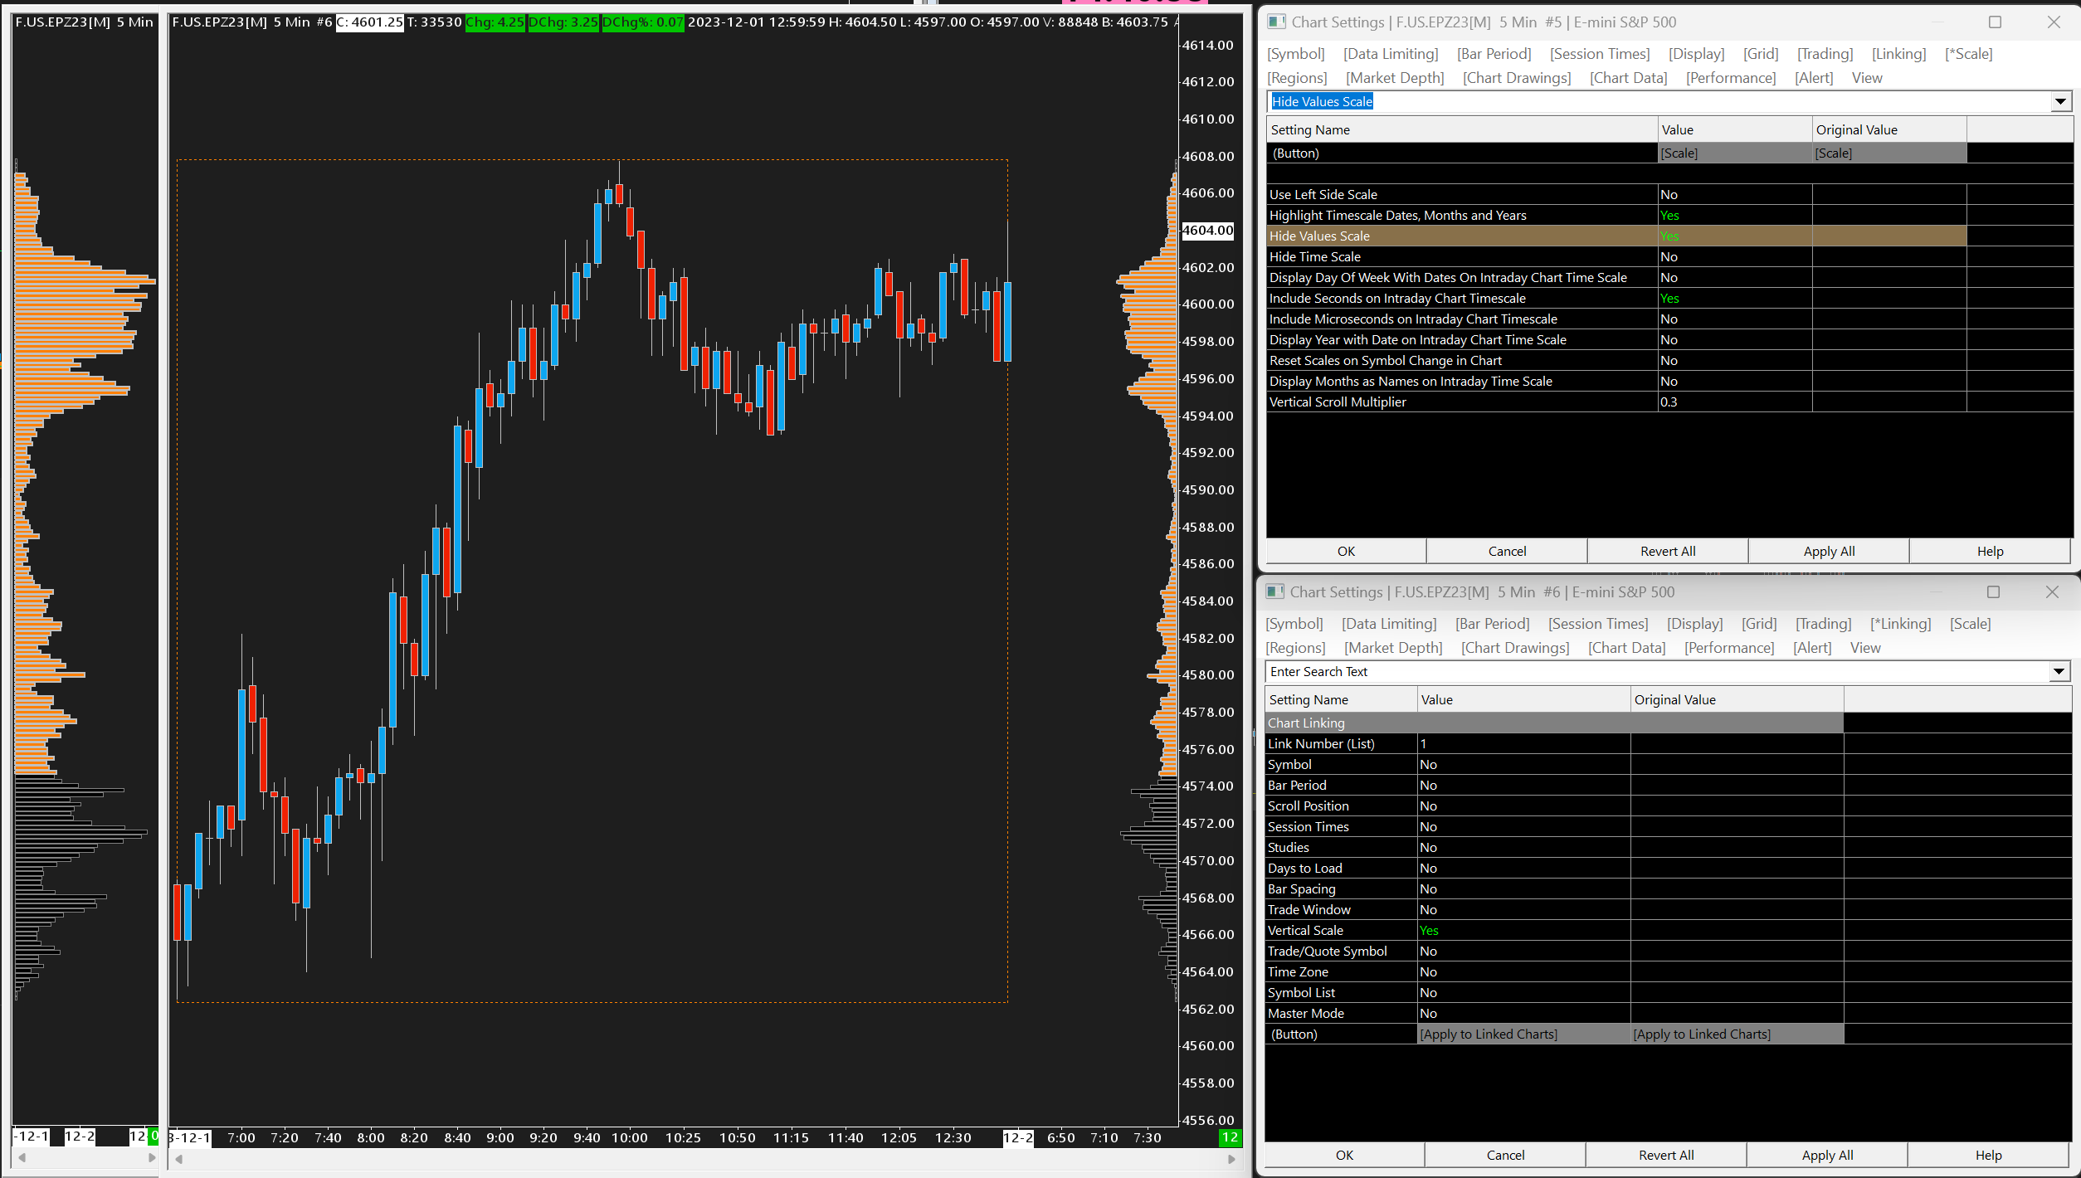Click main chart scroll left arrow

178,1158
